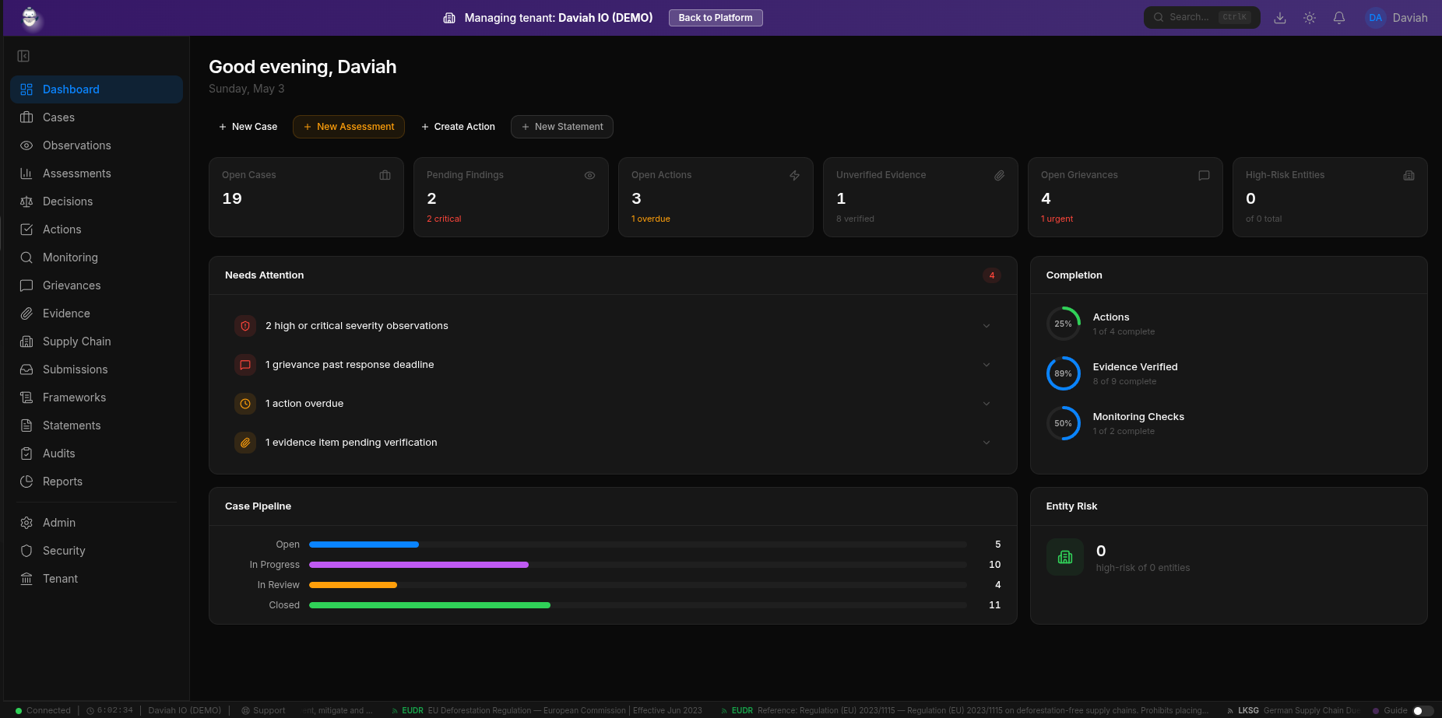Open Reports in sidebar

97,482
